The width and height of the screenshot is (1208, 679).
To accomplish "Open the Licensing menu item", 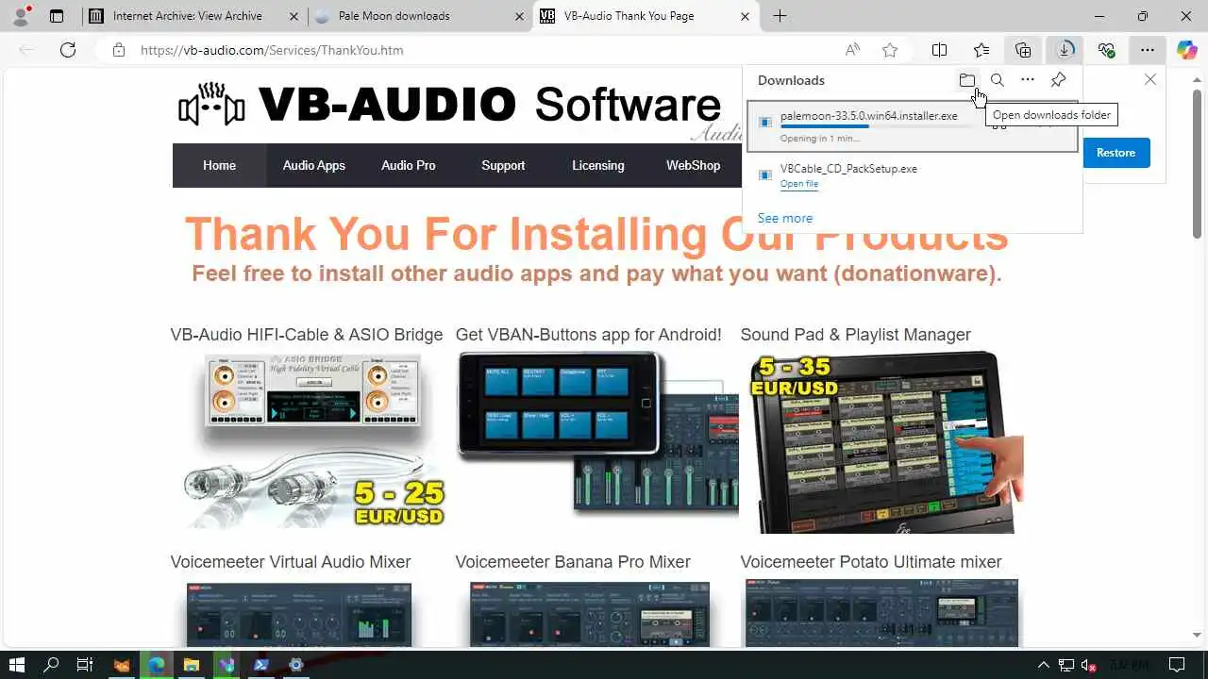I will 598,165.
